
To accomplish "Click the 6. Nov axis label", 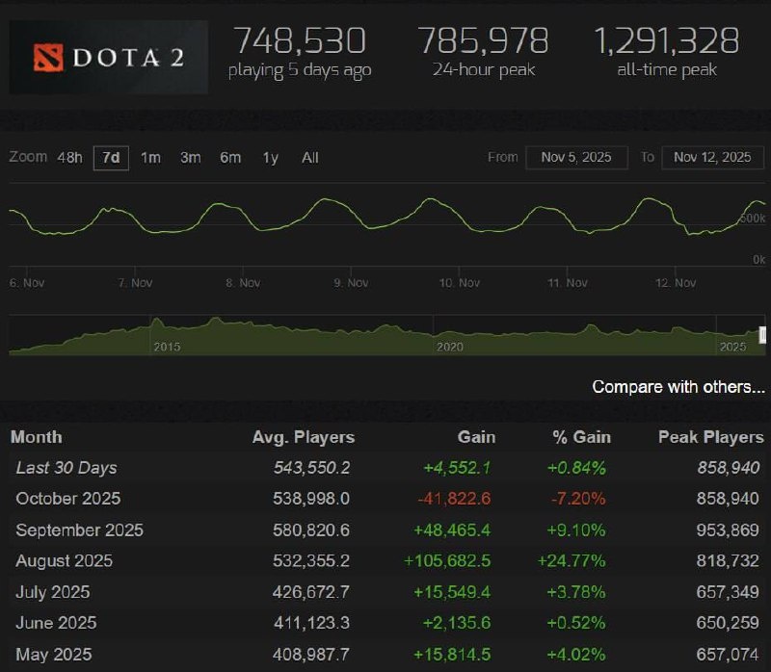I will [27, 283].
